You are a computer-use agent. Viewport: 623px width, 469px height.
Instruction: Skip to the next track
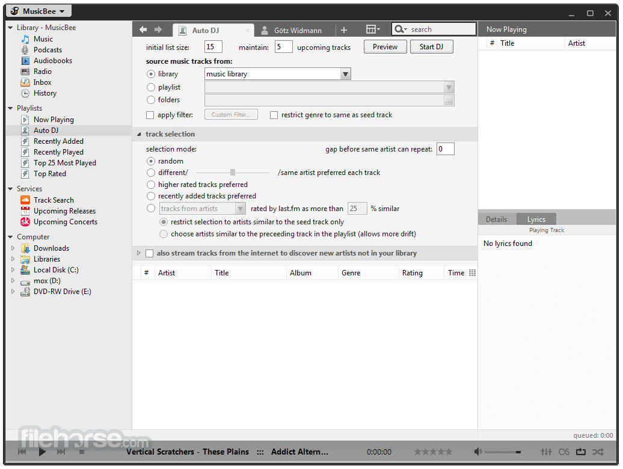[x=61, y=452]
